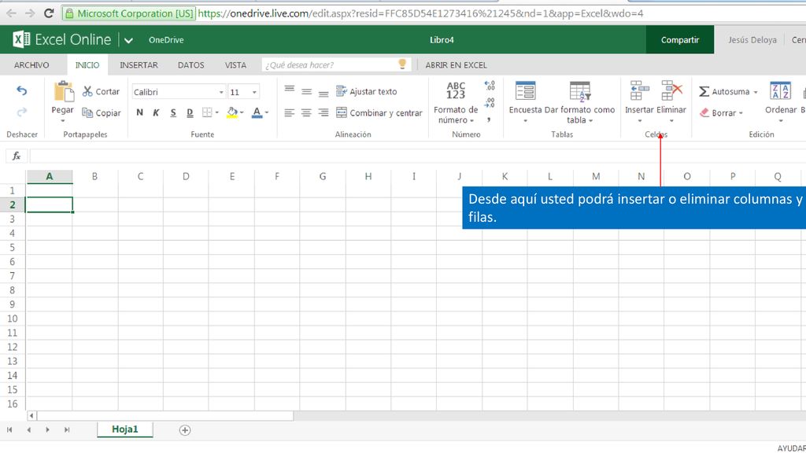Add new sheet plus icon

[185, 430]
